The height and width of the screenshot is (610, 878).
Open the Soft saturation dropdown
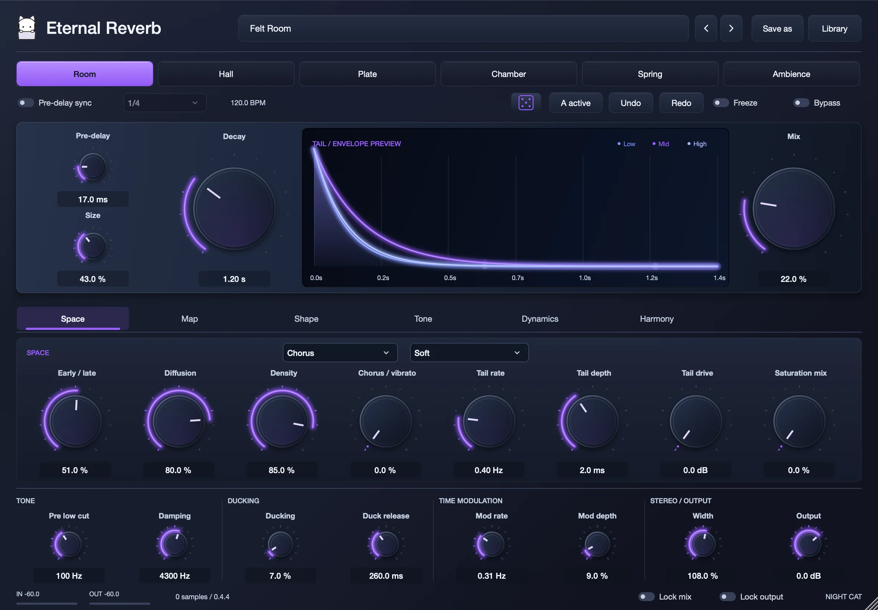click(x=469, y=353)
